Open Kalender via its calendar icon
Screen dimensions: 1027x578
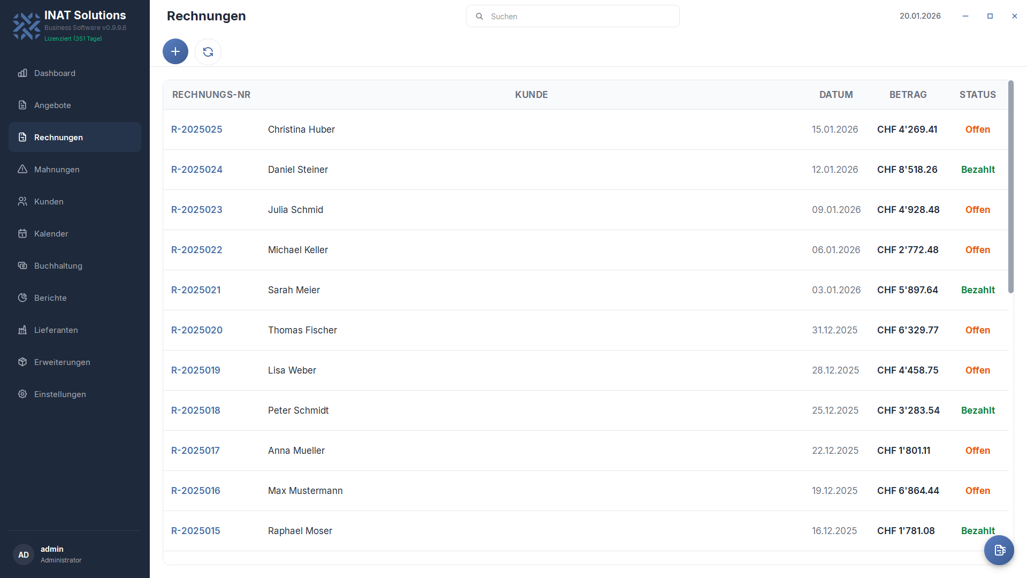(x=22, y=234)
